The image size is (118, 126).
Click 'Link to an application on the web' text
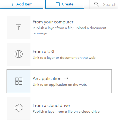(x=60, y=85)
